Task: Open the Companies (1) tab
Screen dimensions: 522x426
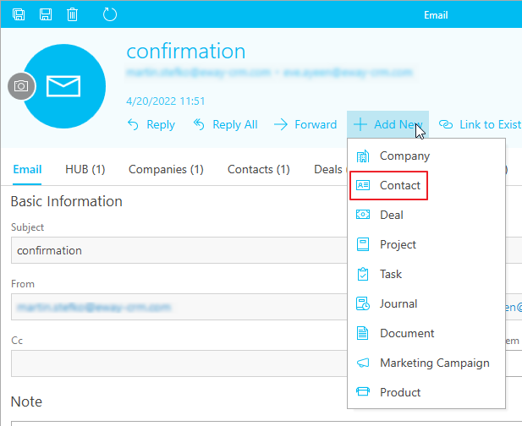Action: (x=166, y=170)
